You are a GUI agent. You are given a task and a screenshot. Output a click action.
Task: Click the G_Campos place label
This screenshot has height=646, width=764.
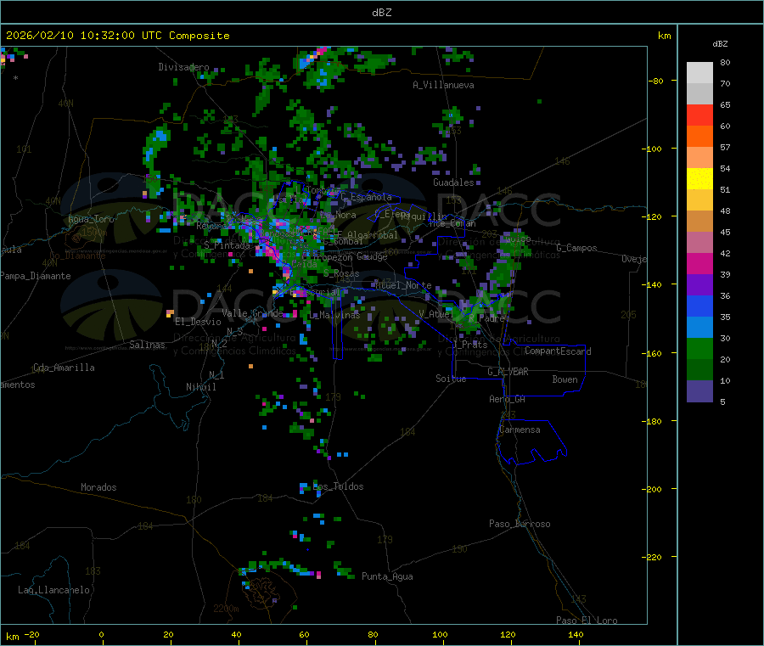coord(576,248)
